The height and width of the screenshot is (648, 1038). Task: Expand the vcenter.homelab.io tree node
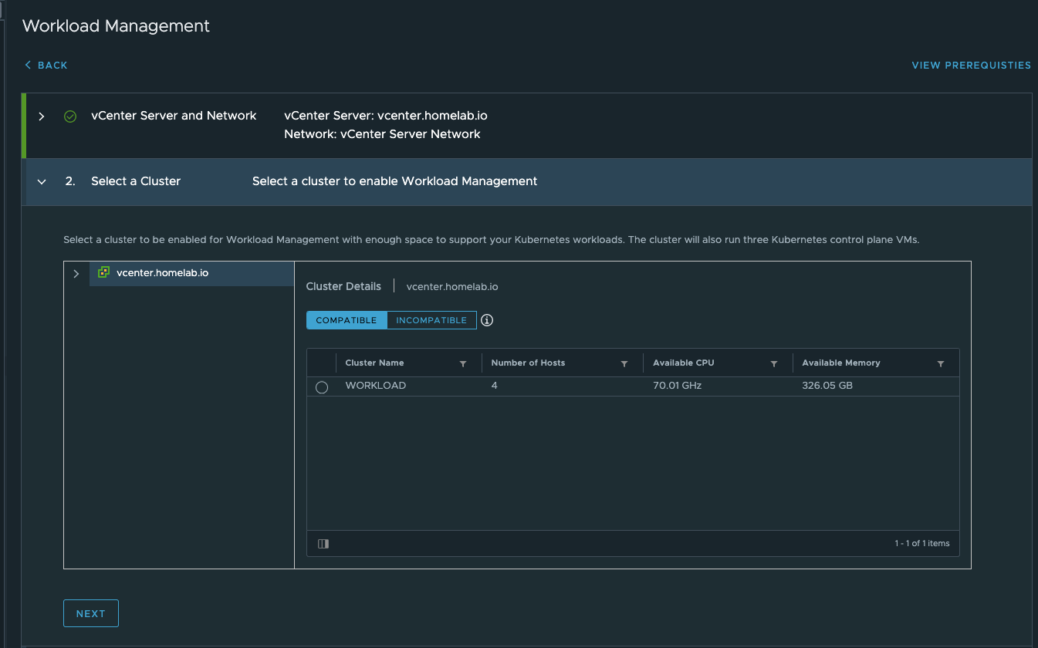pyautogui.click(x=76, y=274)
